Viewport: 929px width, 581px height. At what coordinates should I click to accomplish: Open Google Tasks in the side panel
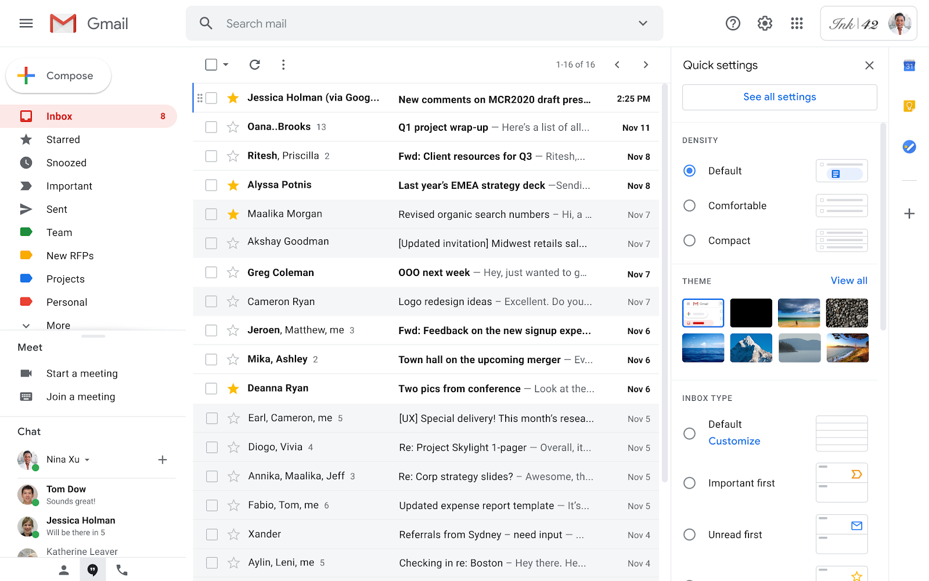[x=909, y=147]
